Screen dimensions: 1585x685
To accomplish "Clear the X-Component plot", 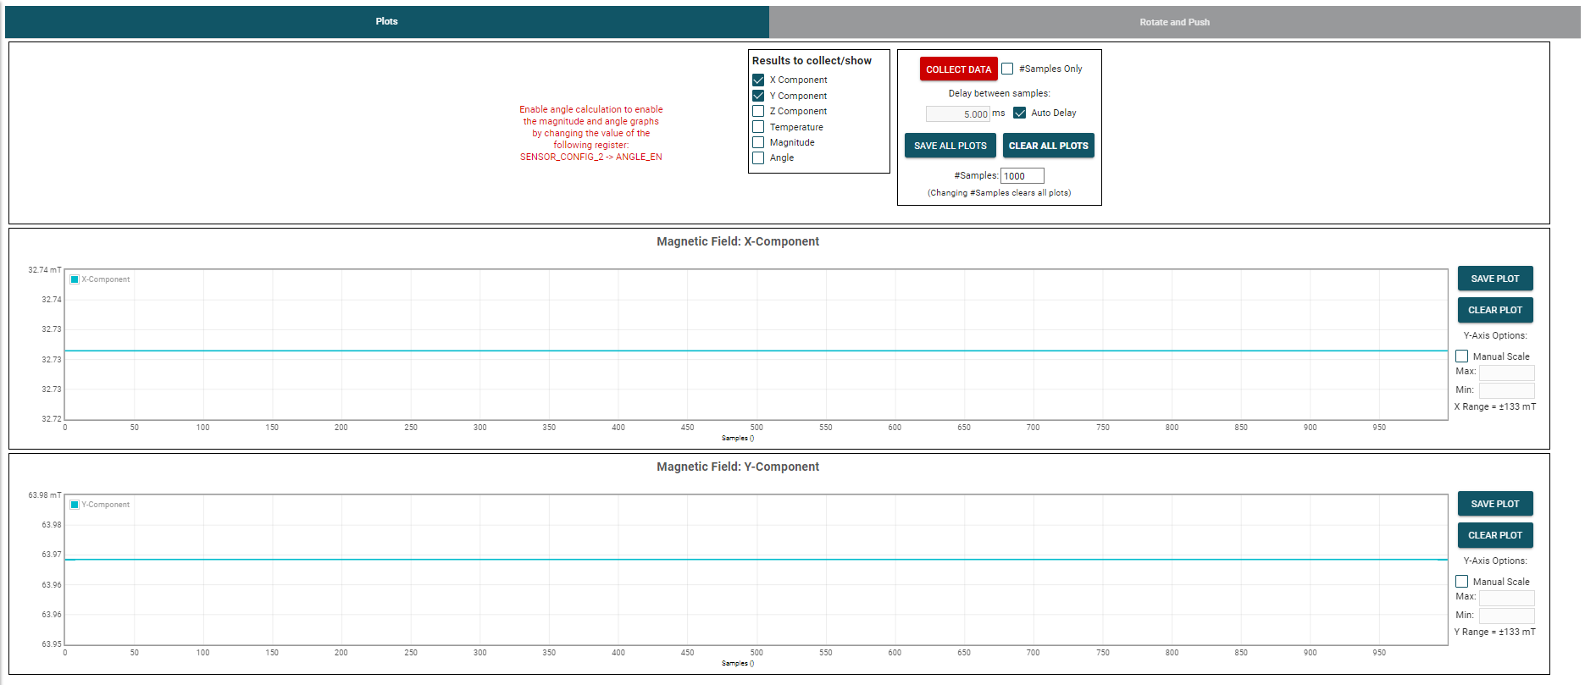I will pyautogui.click(x=1495, y=310).
